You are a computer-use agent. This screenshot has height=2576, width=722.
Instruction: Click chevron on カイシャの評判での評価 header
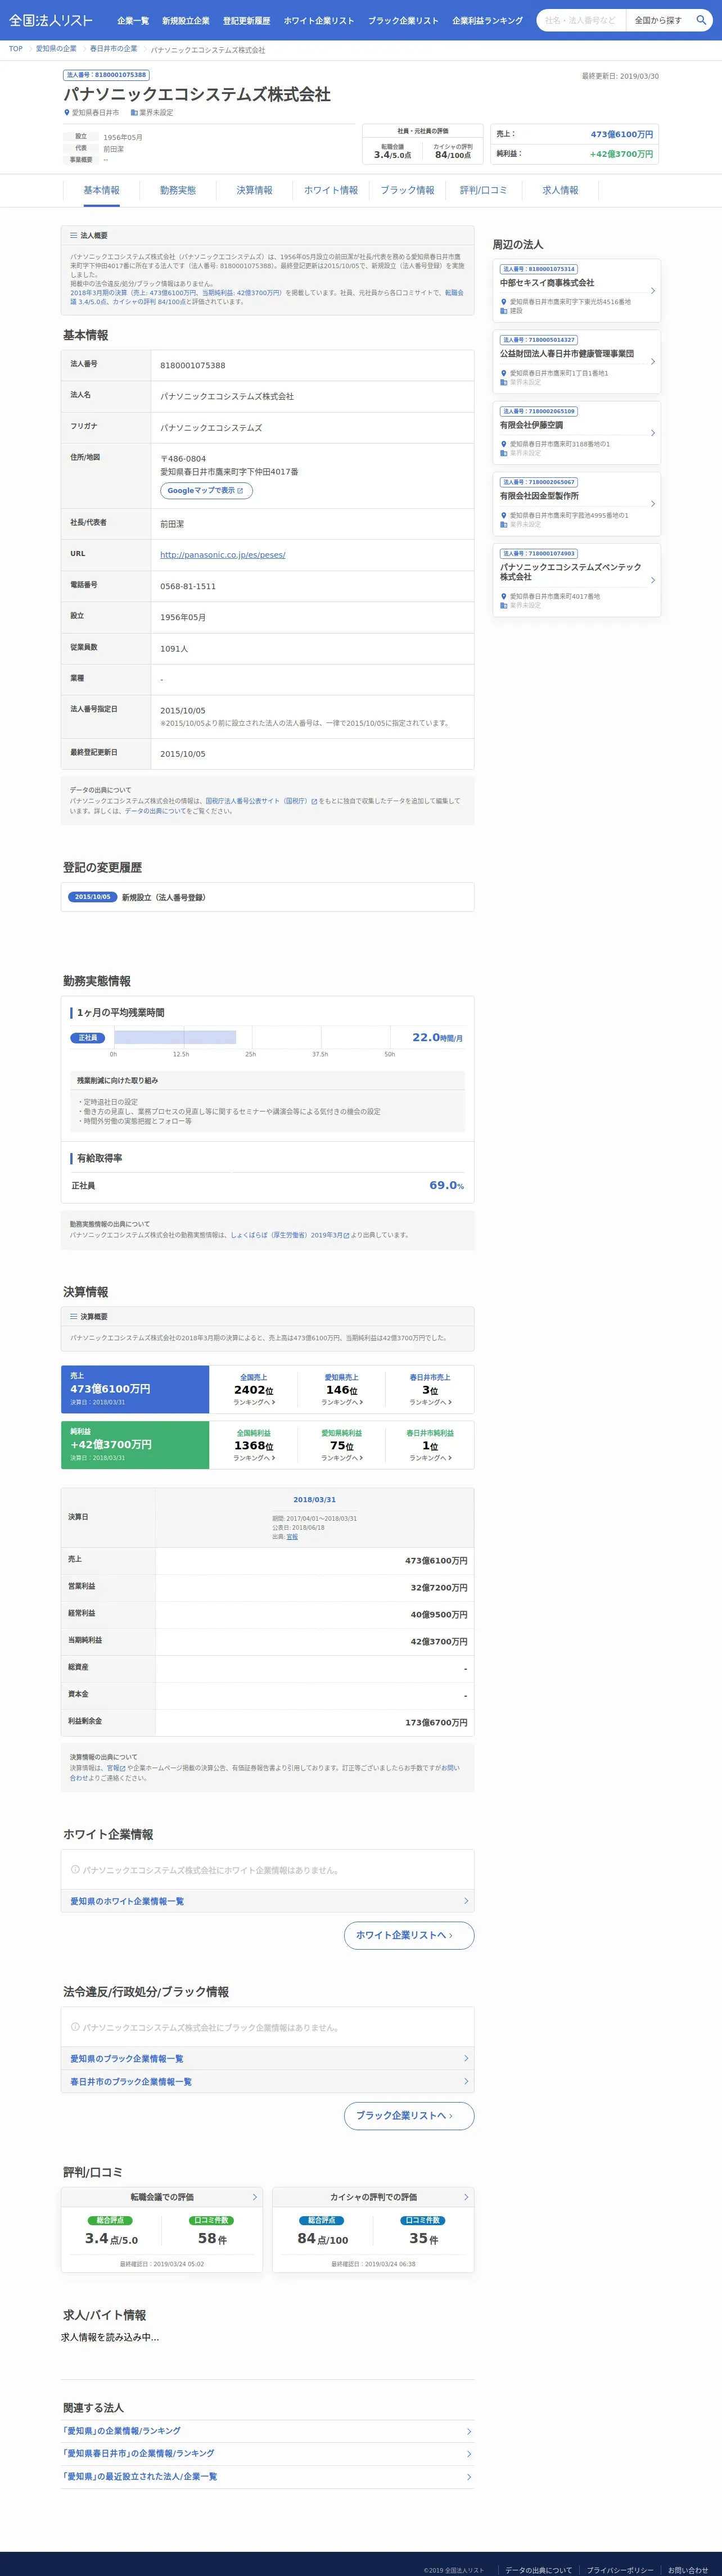click(466, 2197)
